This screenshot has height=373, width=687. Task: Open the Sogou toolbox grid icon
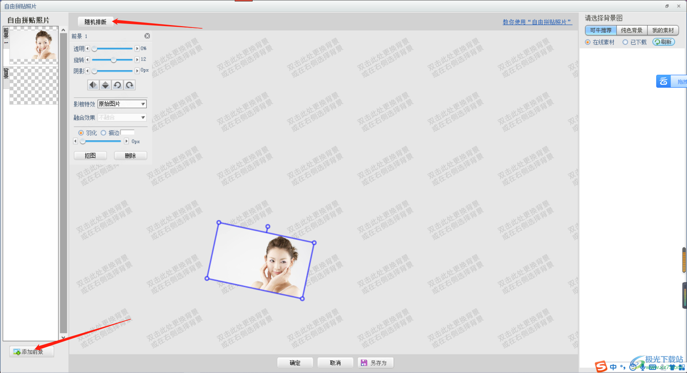click(682, 367)
